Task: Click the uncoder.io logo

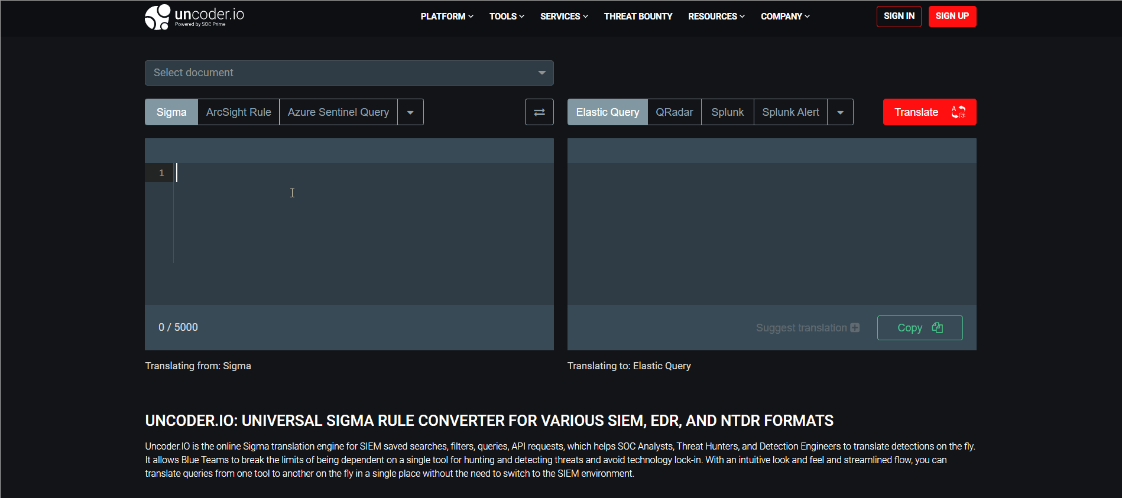Action: pyautogui.click(x=194, y=17)
